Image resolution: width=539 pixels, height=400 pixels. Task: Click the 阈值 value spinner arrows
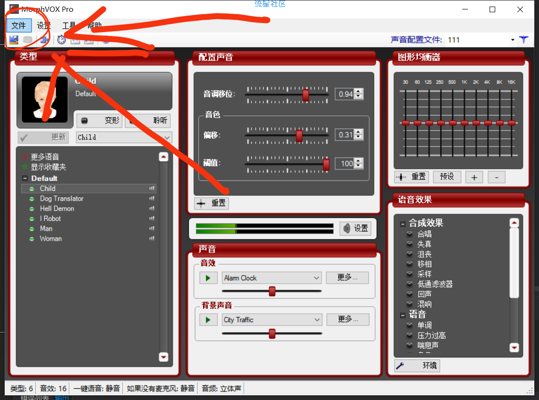[359, 163]
